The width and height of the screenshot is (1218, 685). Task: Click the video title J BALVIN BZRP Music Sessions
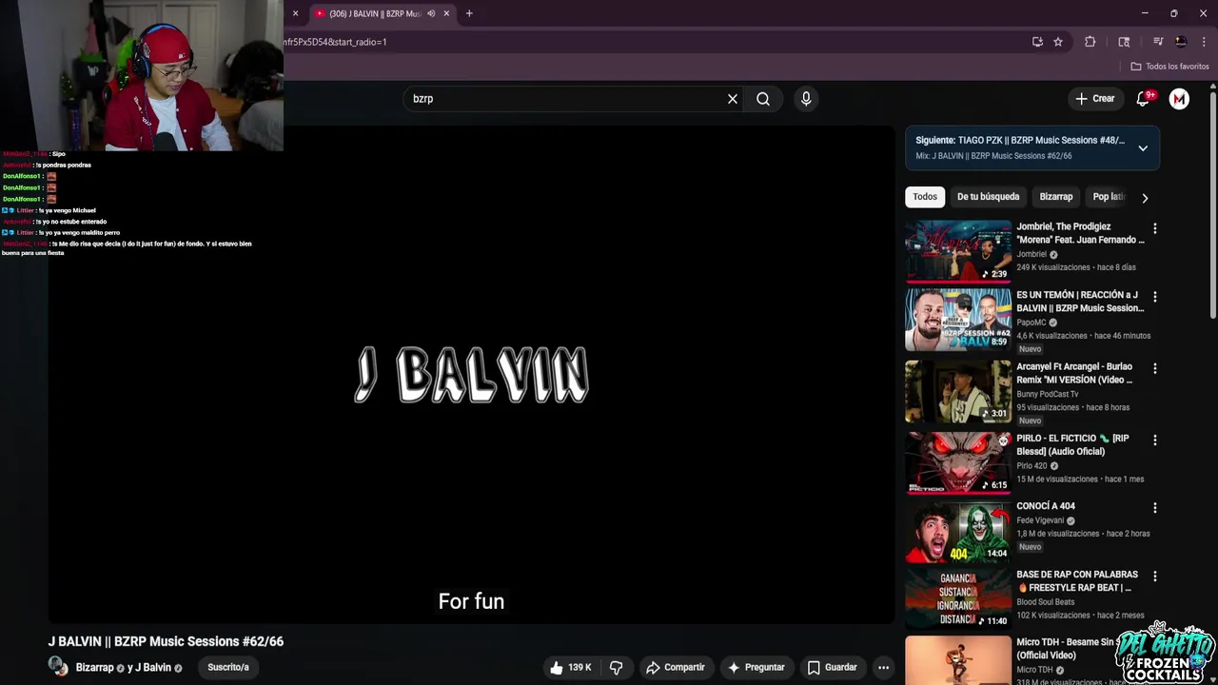[x=166, y=641]
